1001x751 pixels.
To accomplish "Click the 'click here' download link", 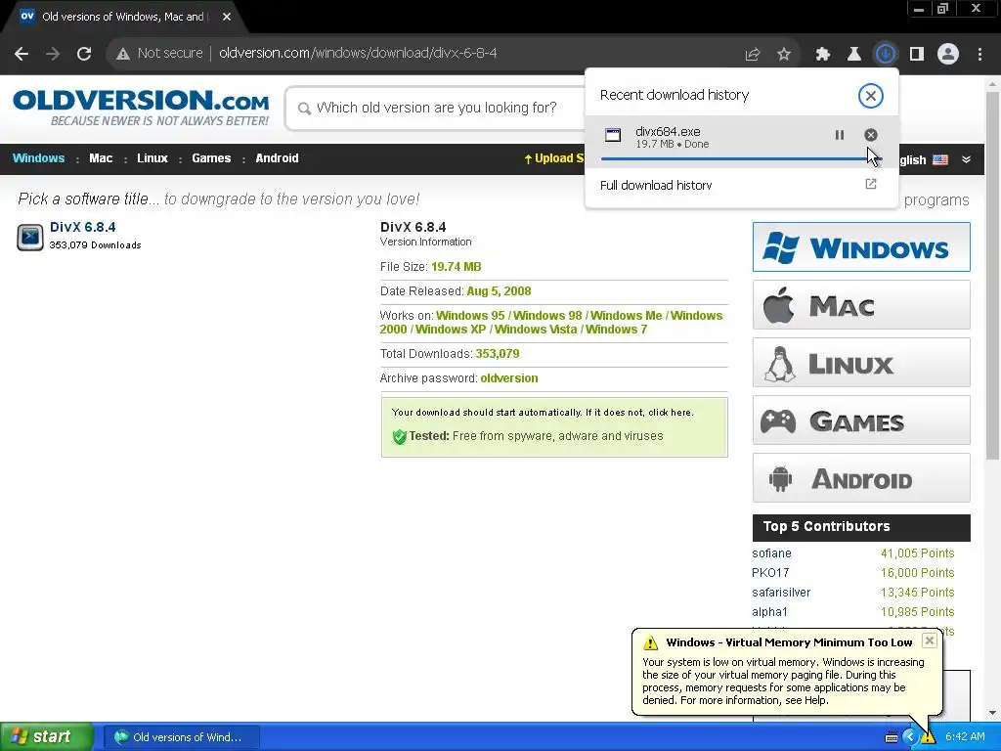I will [x=670, y=413].
